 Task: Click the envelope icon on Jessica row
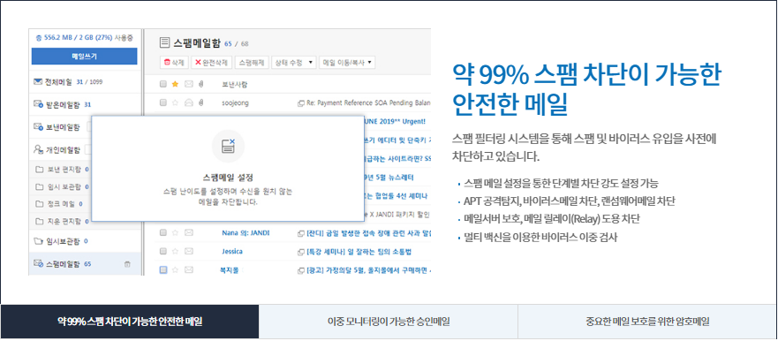(x=189, y=251)
